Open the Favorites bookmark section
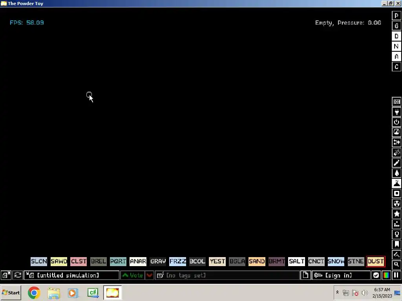The width and height of the screenshot is (402, 301). [397, 245]
